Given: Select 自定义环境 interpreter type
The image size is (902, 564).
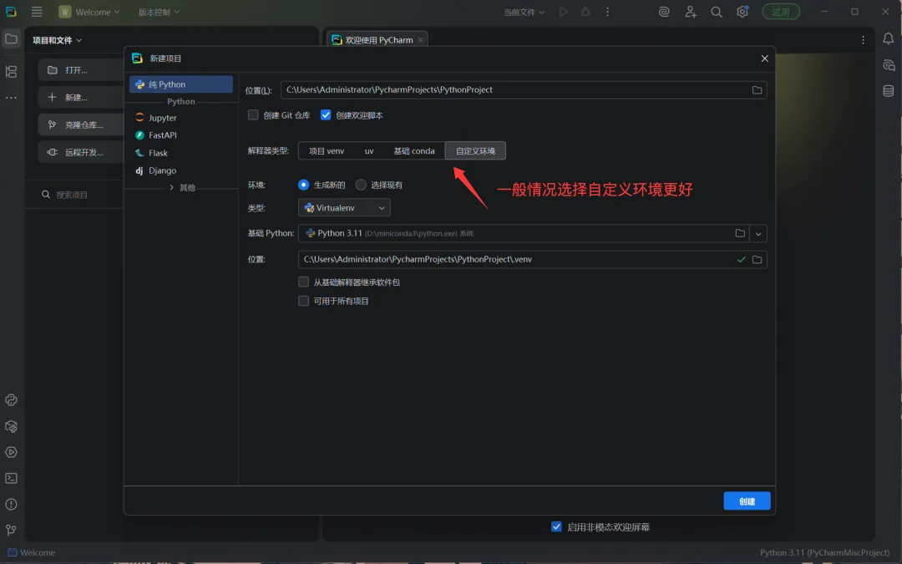Looking at the screenshot, I should click(475, 150).
